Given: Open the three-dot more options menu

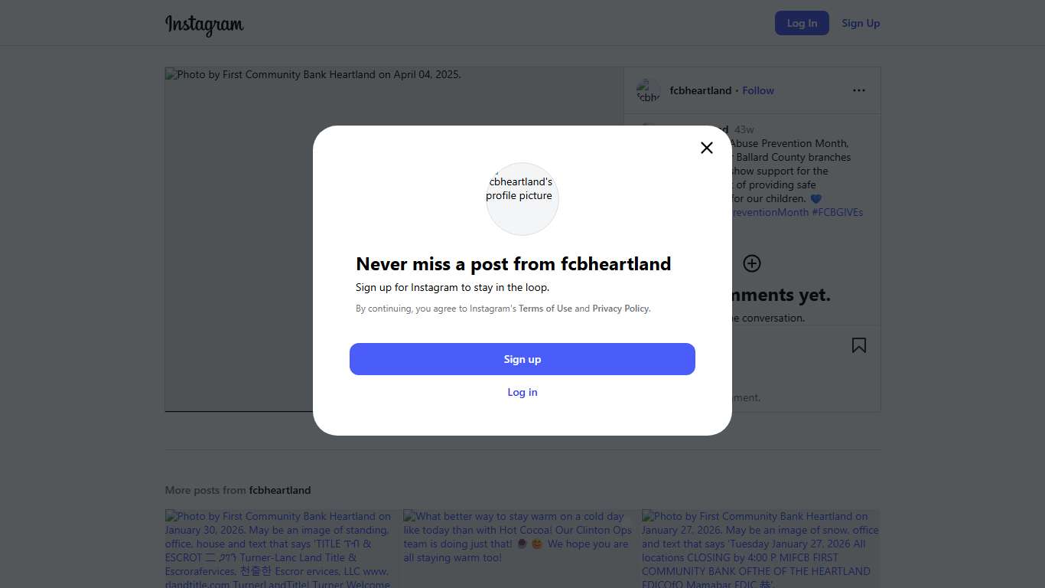Looking at the screenshot, I should [x=859, y=90].
